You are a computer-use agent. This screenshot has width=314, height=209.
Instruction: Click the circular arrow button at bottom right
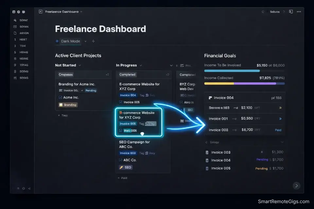[296, 185]
